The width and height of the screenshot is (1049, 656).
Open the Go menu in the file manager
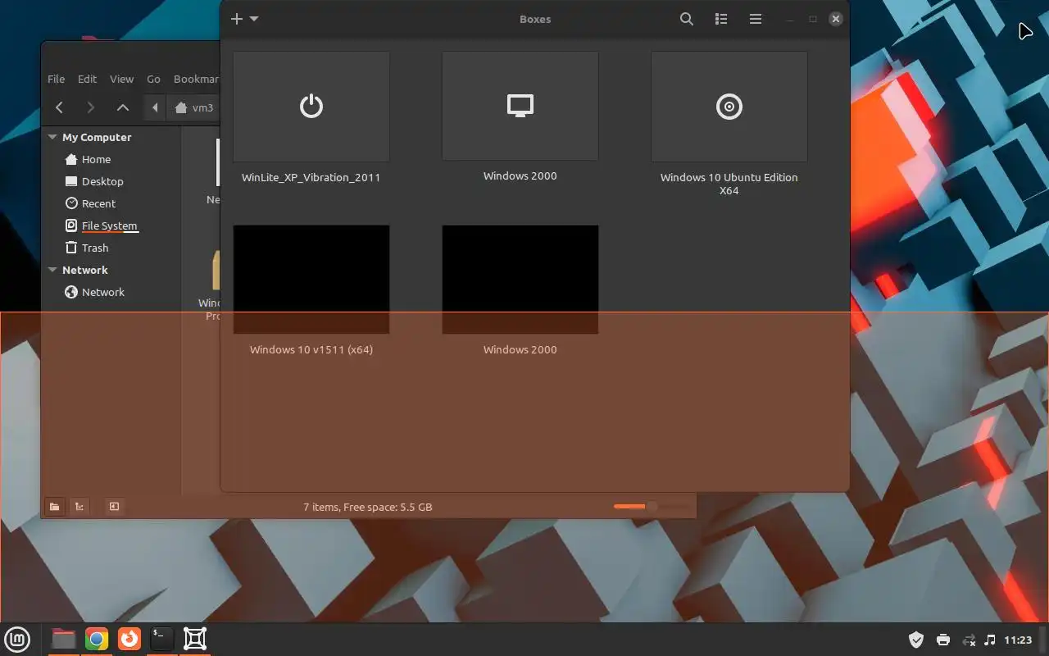[x=153, y=79]
